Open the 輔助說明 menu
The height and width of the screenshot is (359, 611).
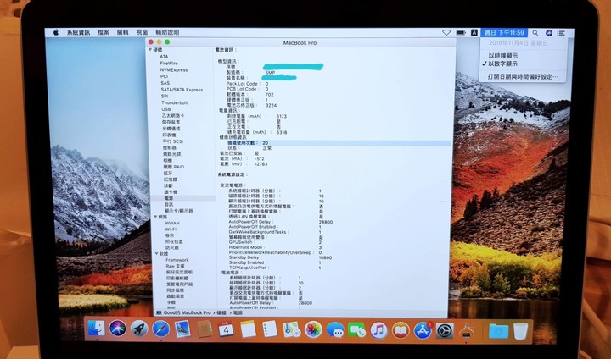point(167,33)
